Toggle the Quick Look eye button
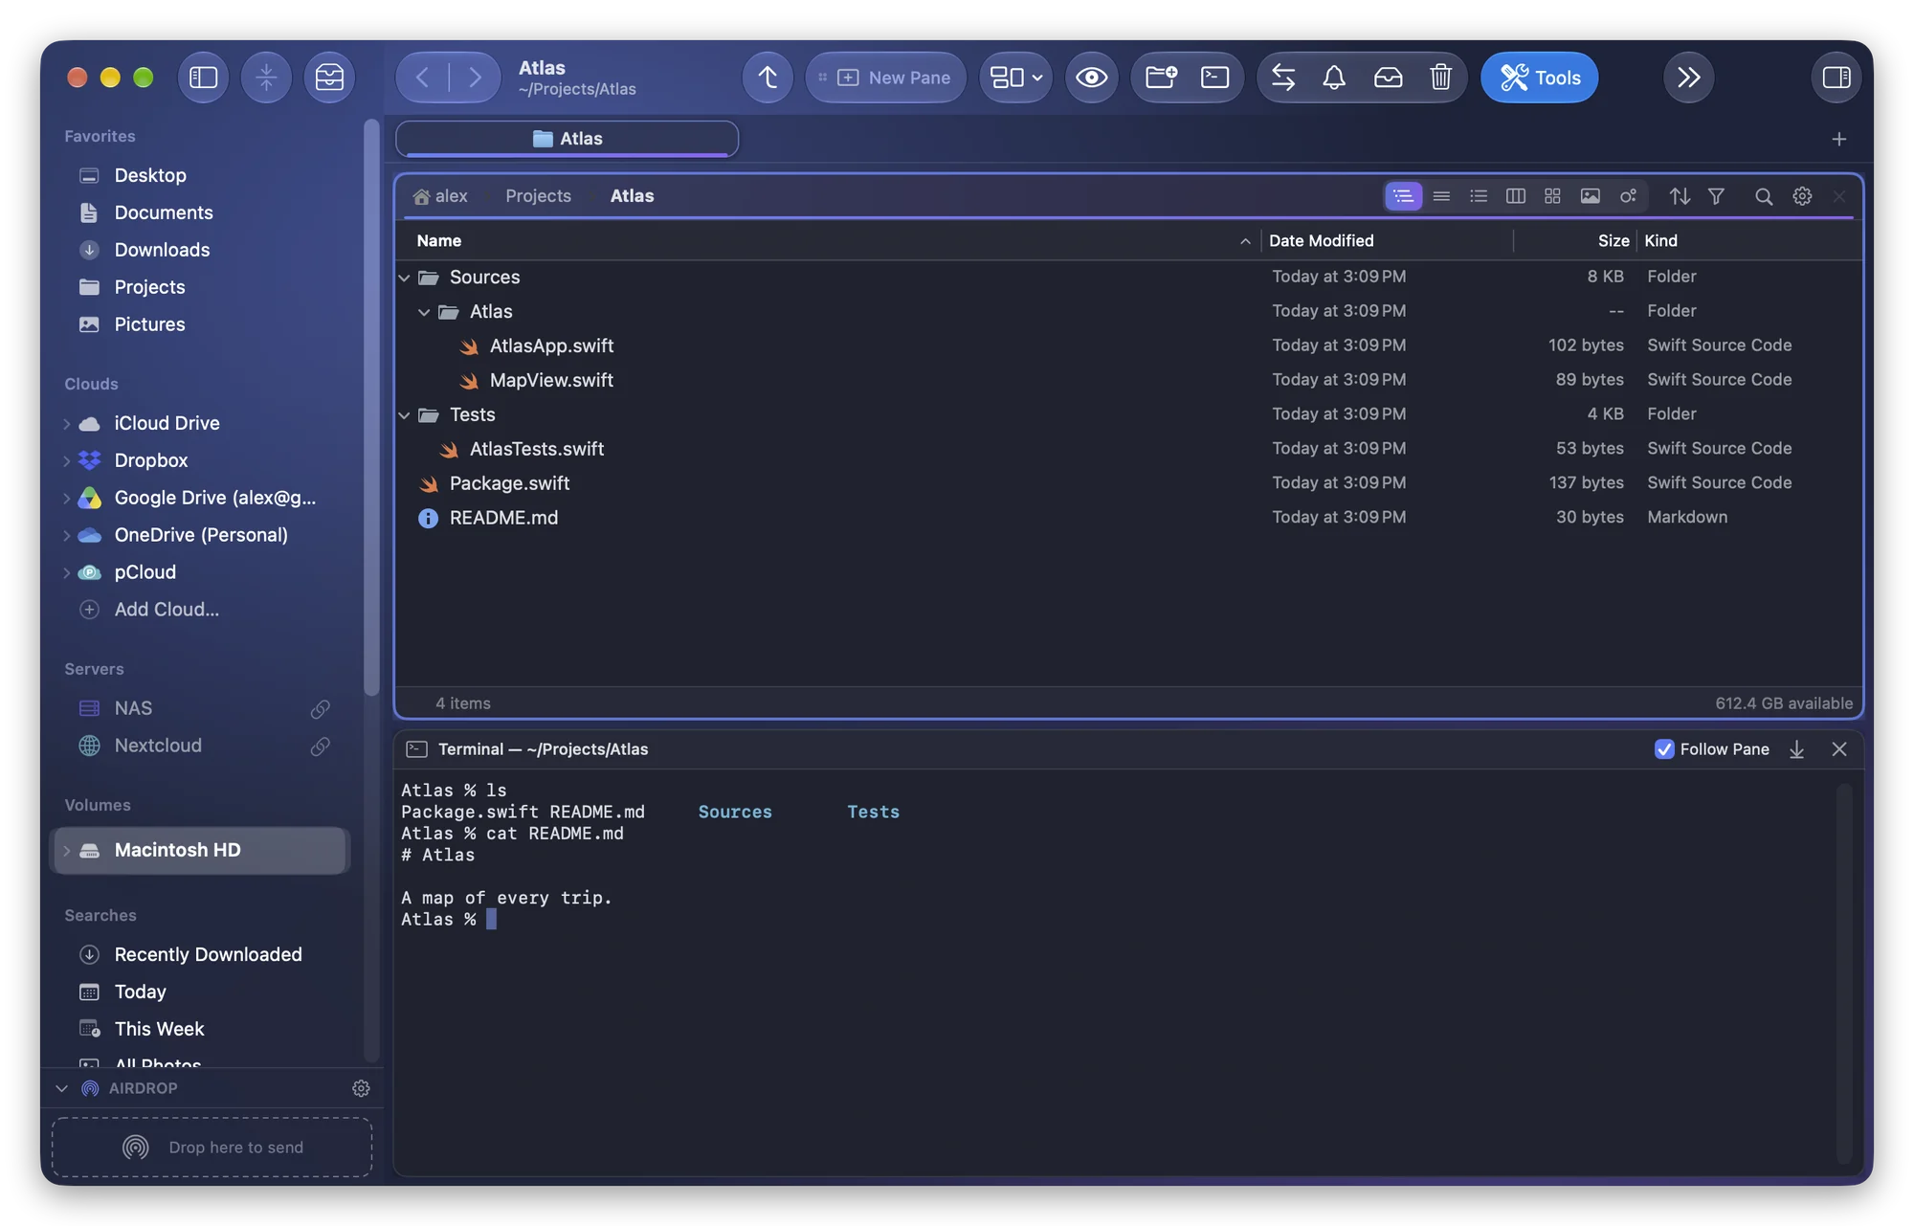The height and width of the screenshot is (1226, 1914). (1091, 78)
